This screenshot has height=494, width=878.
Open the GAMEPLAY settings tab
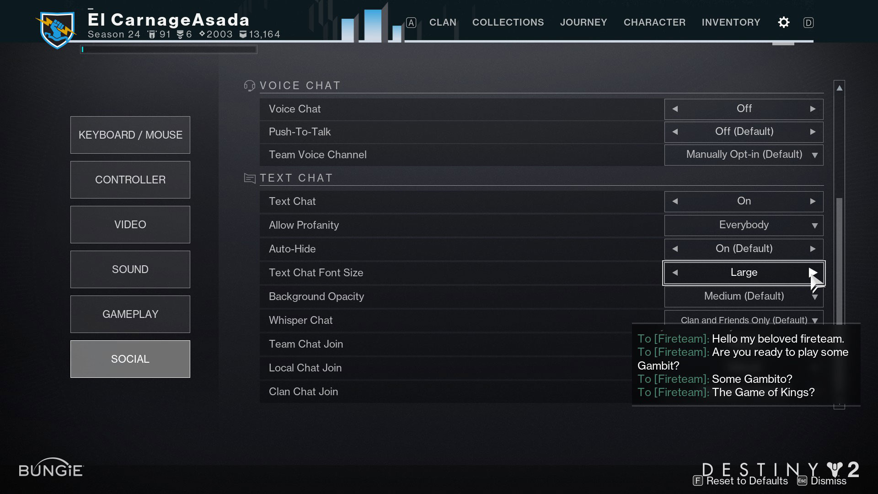tap(130, 314)
